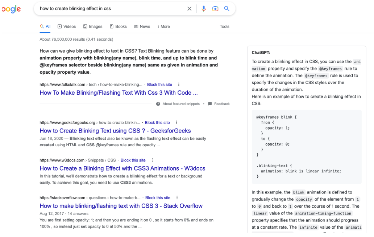Open options menu for the w3docs result
Image resolution: width=374 pixels, height=237 pixels.
pos(152,160)
